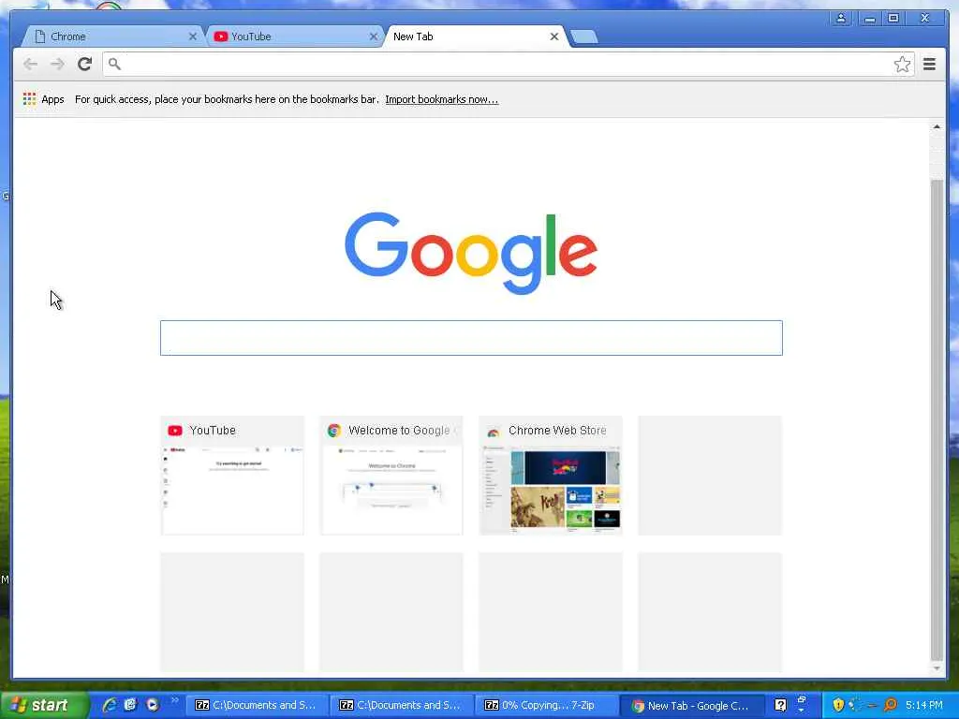Click the magnifier icon in address bar
The height and width of the screenshot is (719, 959).
pos(114,64)
